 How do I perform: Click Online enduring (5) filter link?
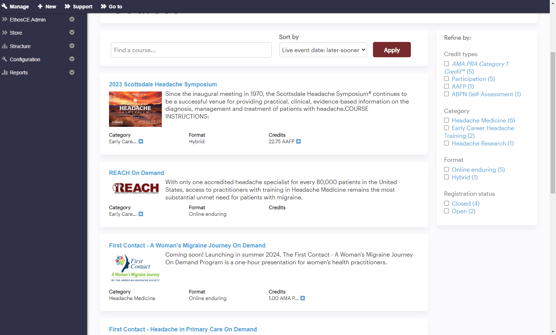(x=478, y=170)
